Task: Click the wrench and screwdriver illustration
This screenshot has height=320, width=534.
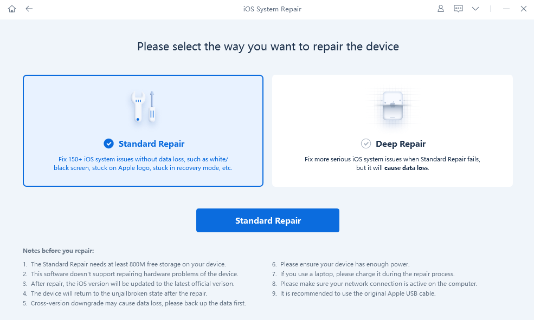Action: (143, 107)
